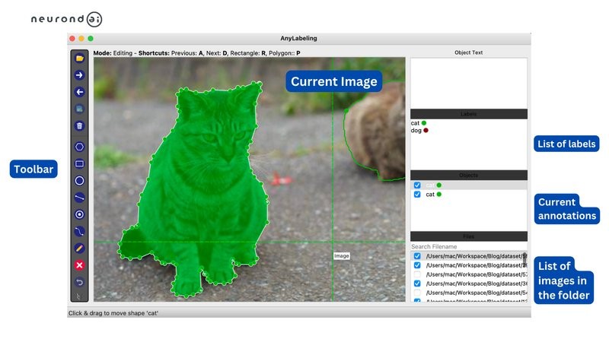Toggle checkbox of the selected top file row
Viewport: 609px width, 342px height.
[417, 256]
